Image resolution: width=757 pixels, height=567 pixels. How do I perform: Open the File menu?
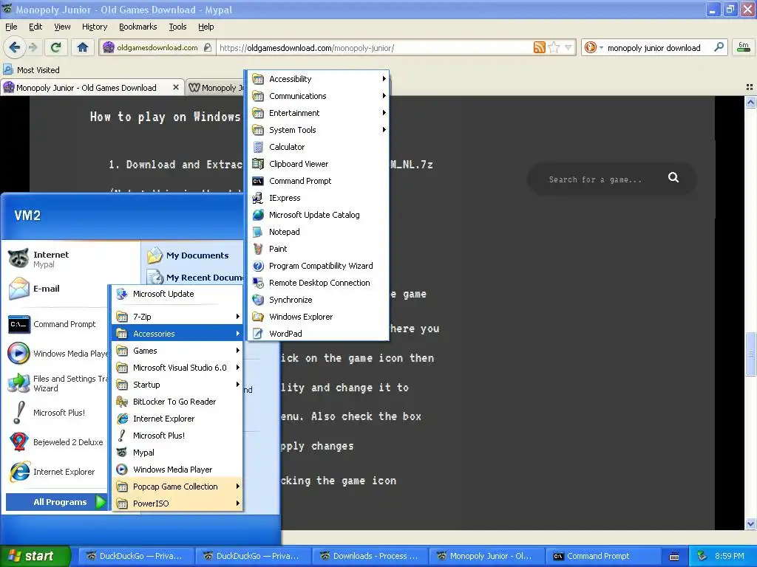(x=11, y=27)
